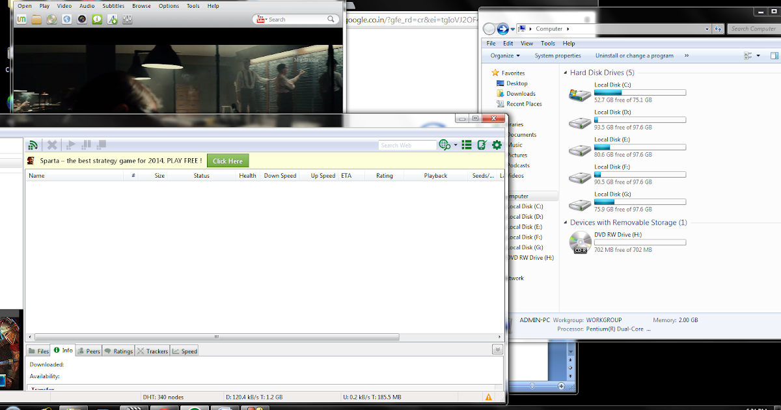Click the dark camera-lens icon in the player toolbar
Viewport: 781px width, 410px height.
click(82, 20)
